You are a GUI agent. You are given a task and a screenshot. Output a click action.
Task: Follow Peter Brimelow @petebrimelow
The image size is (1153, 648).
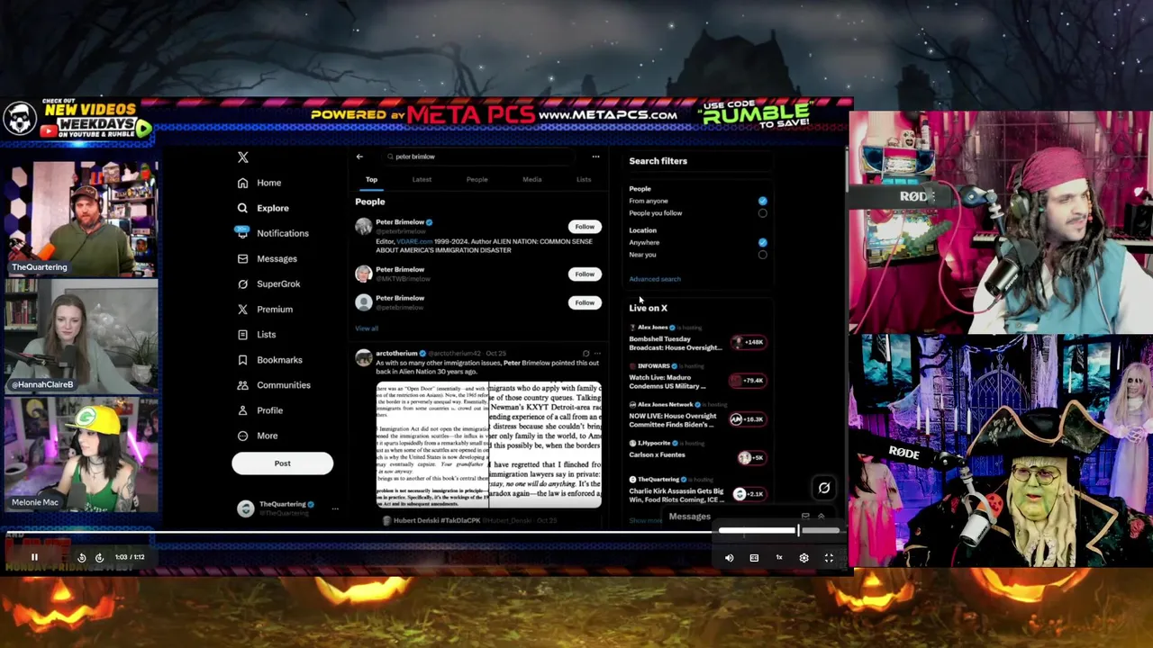pos(585,302)
